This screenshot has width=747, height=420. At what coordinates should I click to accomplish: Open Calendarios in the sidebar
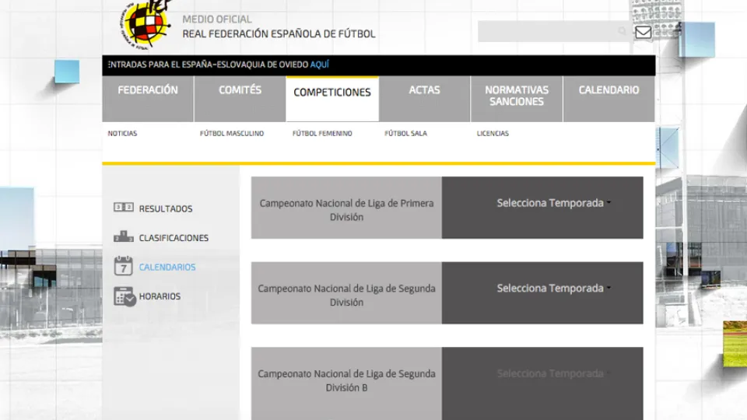point(167,267)
